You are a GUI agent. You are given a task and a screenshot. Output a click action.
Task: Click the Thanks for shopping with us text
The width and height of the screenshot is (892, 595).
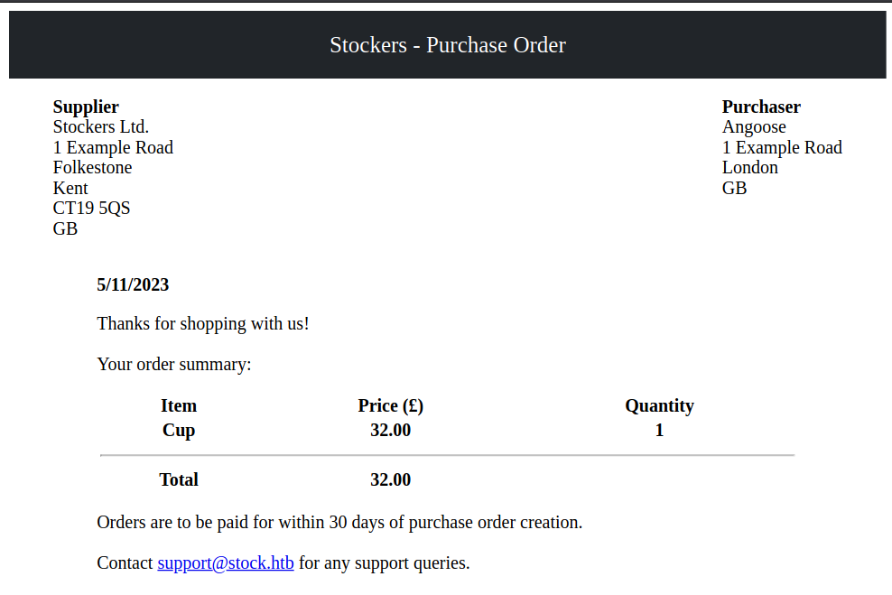pyautogui.click(x=203, y=323)
